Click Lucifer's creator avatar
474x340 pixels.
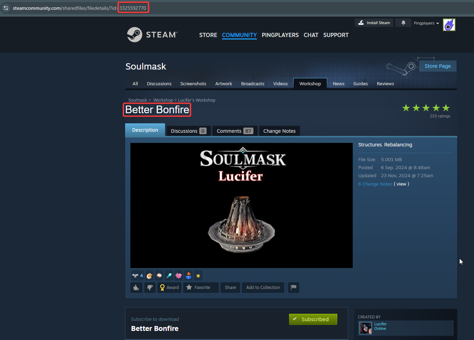pos(366,328)
